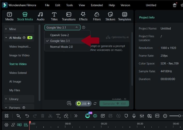This screenshot has height=130, width=183.
Task: Click the marker shield icon
Action: 126,116
